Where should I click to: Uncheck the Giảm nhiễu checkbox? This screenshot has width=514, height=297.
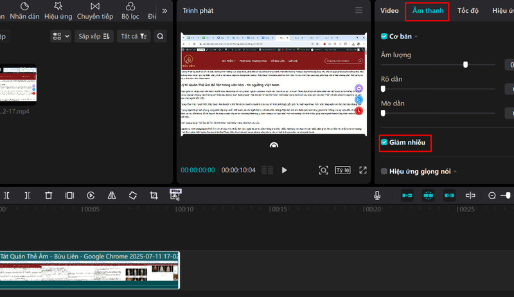[384, 142]
